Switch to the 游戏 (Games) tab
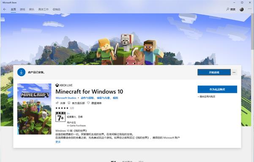254x162 pixels. pos(22,9)
